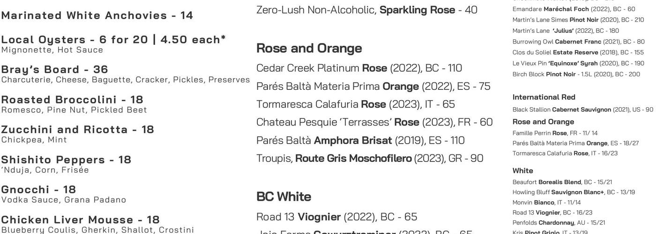This screenshot has height=234, width=656.
Task: Click the Troupis Route Gris Moschofilero entry
Action: [x=369, y=159]
